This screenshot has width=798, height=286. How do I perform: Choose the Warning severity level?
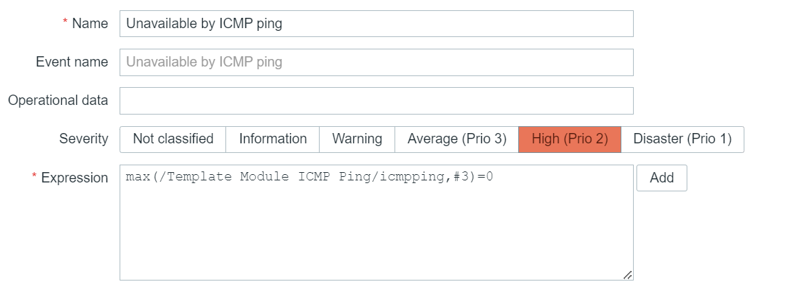(x=357, y=139)
